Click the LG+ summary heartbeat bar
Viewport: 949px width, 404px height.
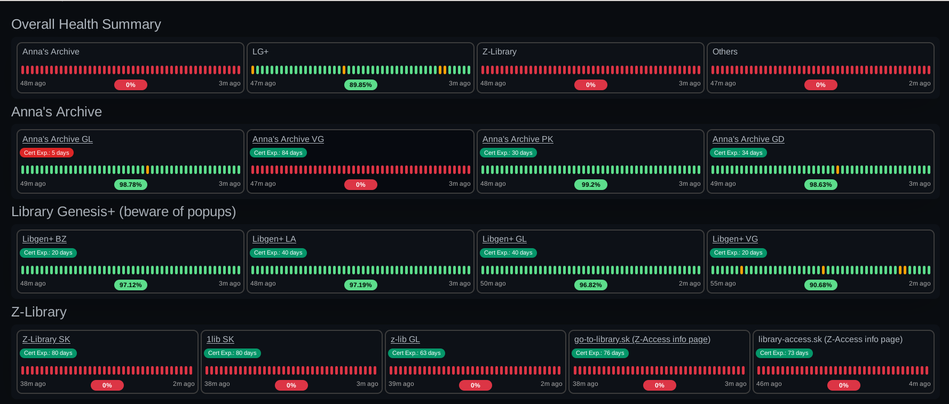click(x=361, y=70)
